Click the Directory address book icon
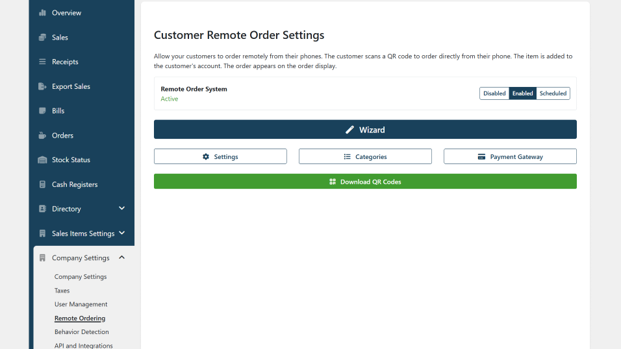621x349 pixels. [42, 208]
